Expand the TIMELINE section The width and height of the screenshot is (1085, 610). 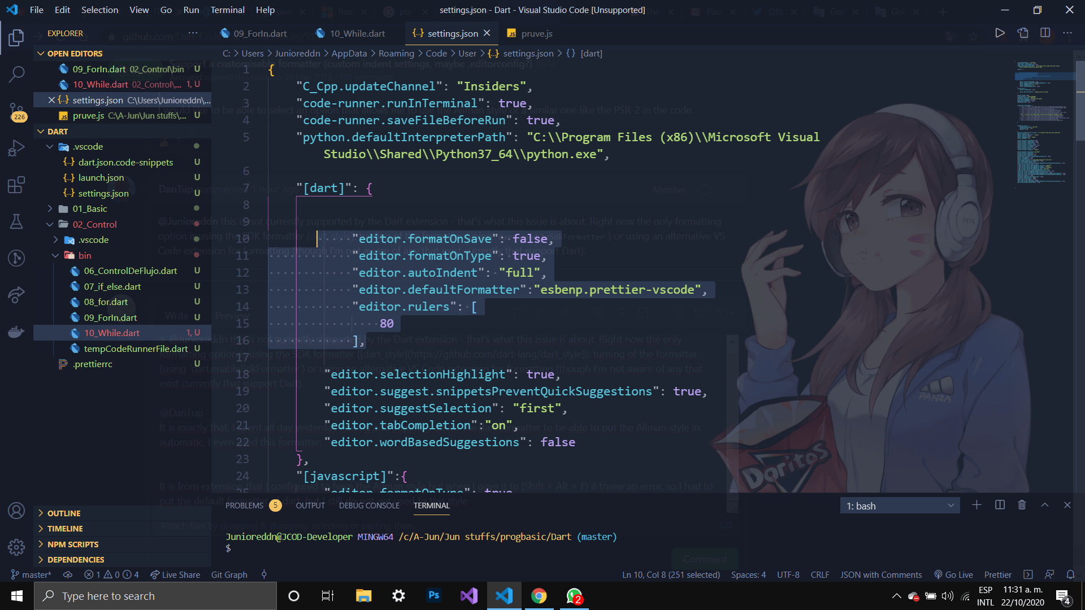[x=122, y=529]
